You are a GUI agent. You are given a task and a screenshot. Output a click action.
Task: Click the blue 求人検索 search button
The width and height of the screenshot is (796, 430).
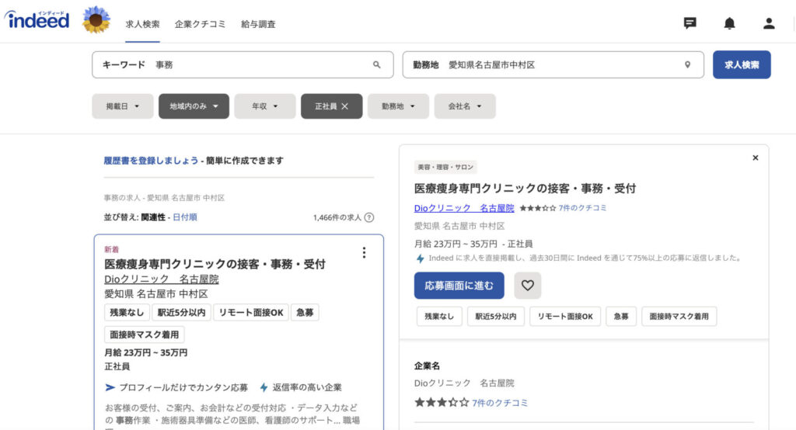[742, 64]
